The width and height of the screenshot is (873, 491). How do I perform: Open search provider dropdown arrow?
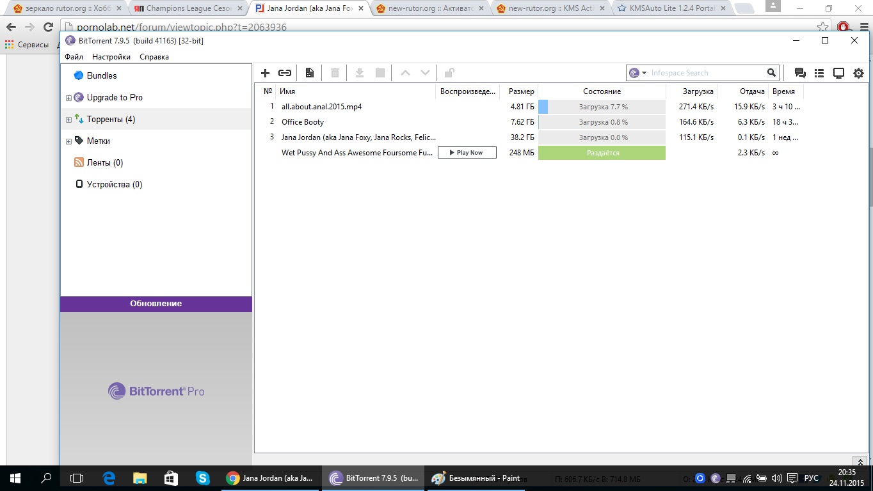(x=644, y=73)
